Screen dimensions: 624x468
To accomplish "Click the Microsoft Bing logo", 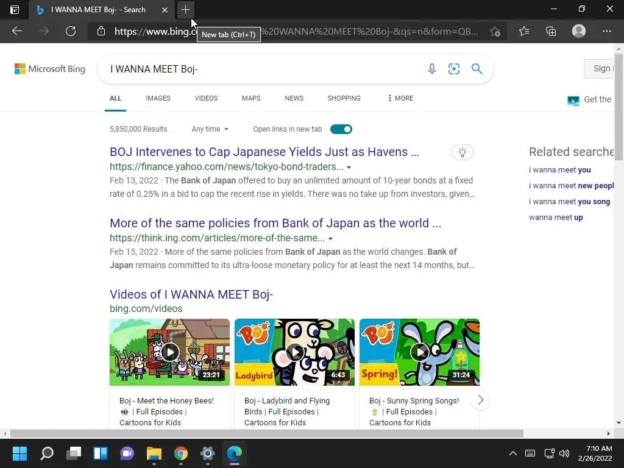I will coord(50,69).
